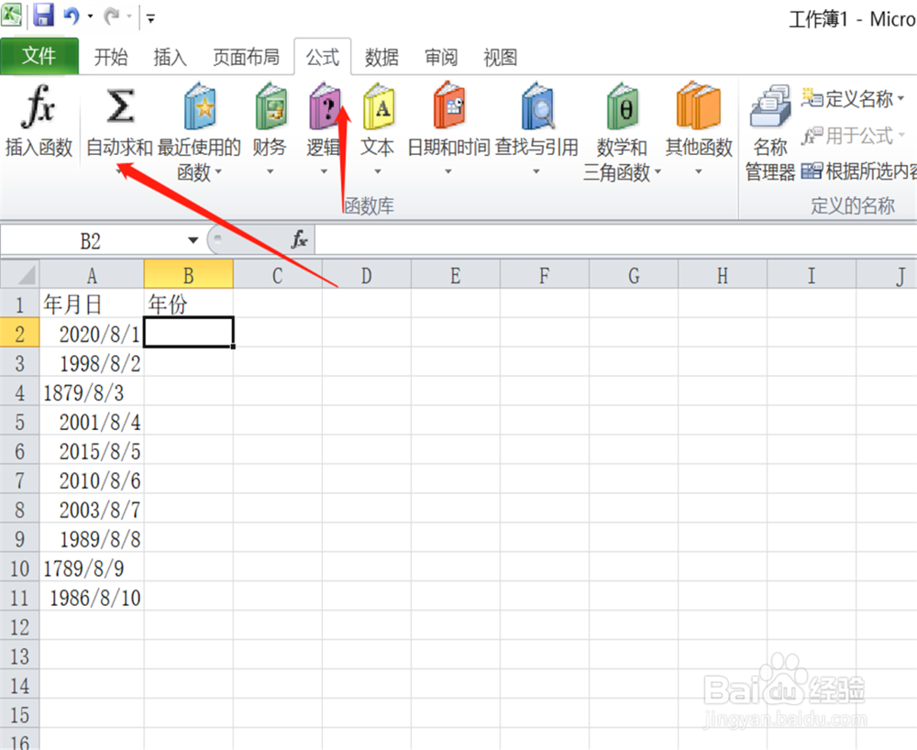The width and height of the screenshot is (917, 750).
Task: Click the Select All corner triangle
Action: (20, 274)
